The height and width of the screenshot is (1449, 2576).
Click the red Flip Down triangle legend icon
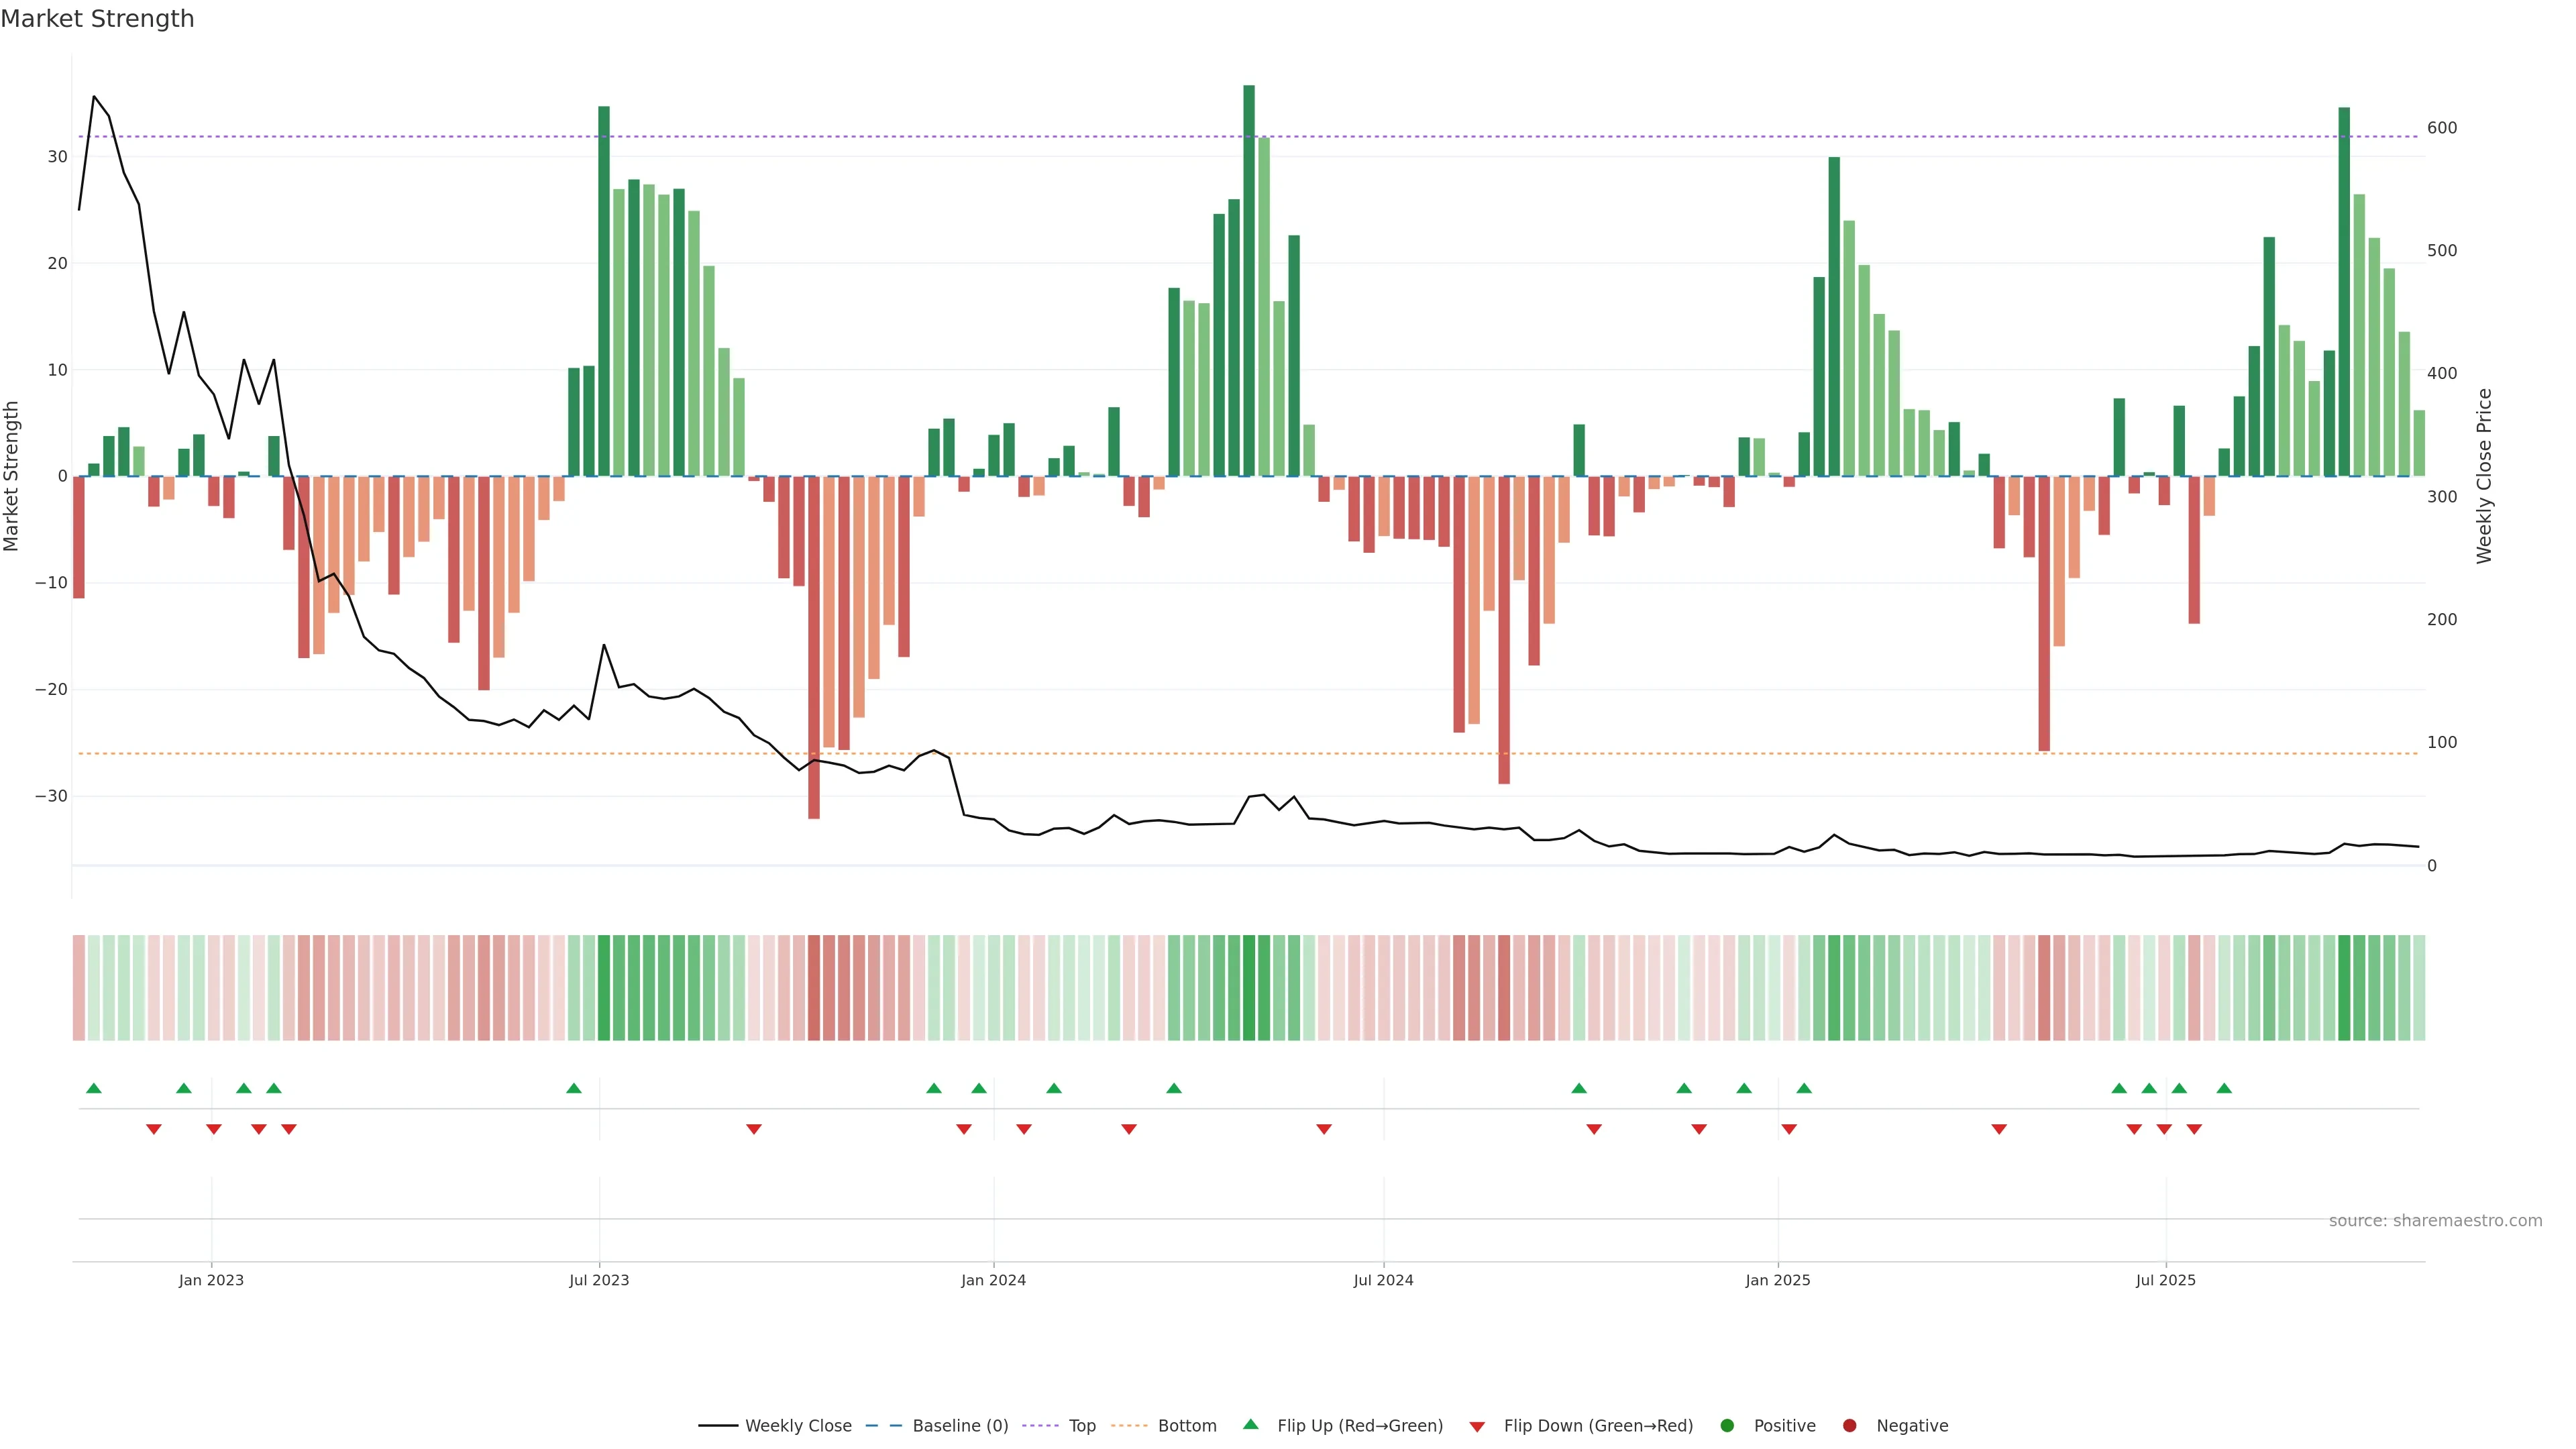click(1477, 1427)
